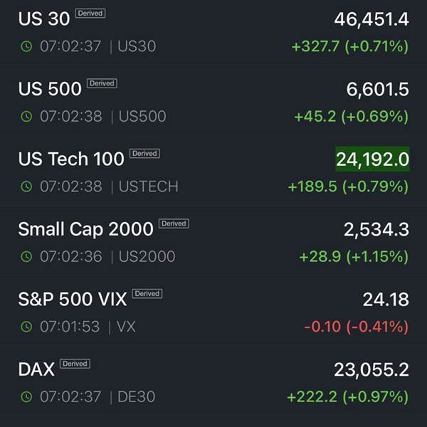Click the clock icon in US2000 row
The width and height of the screenshot is (427, 427).
point(26,256)
